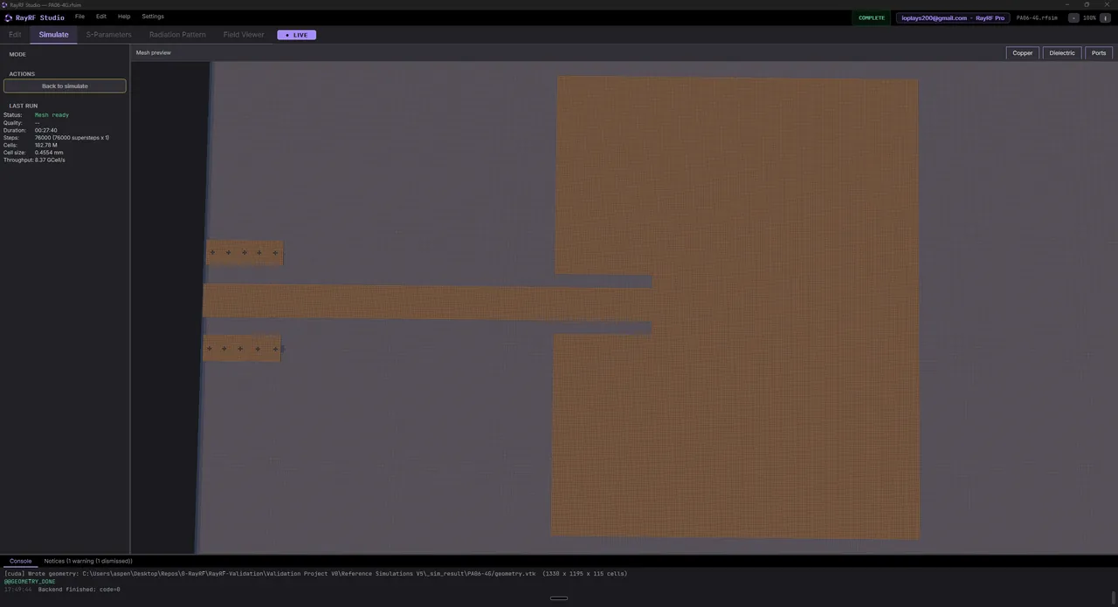Click the MODE section heading
The width and height of the screenshot is (1118, 607).
click(x=17, y=54)
